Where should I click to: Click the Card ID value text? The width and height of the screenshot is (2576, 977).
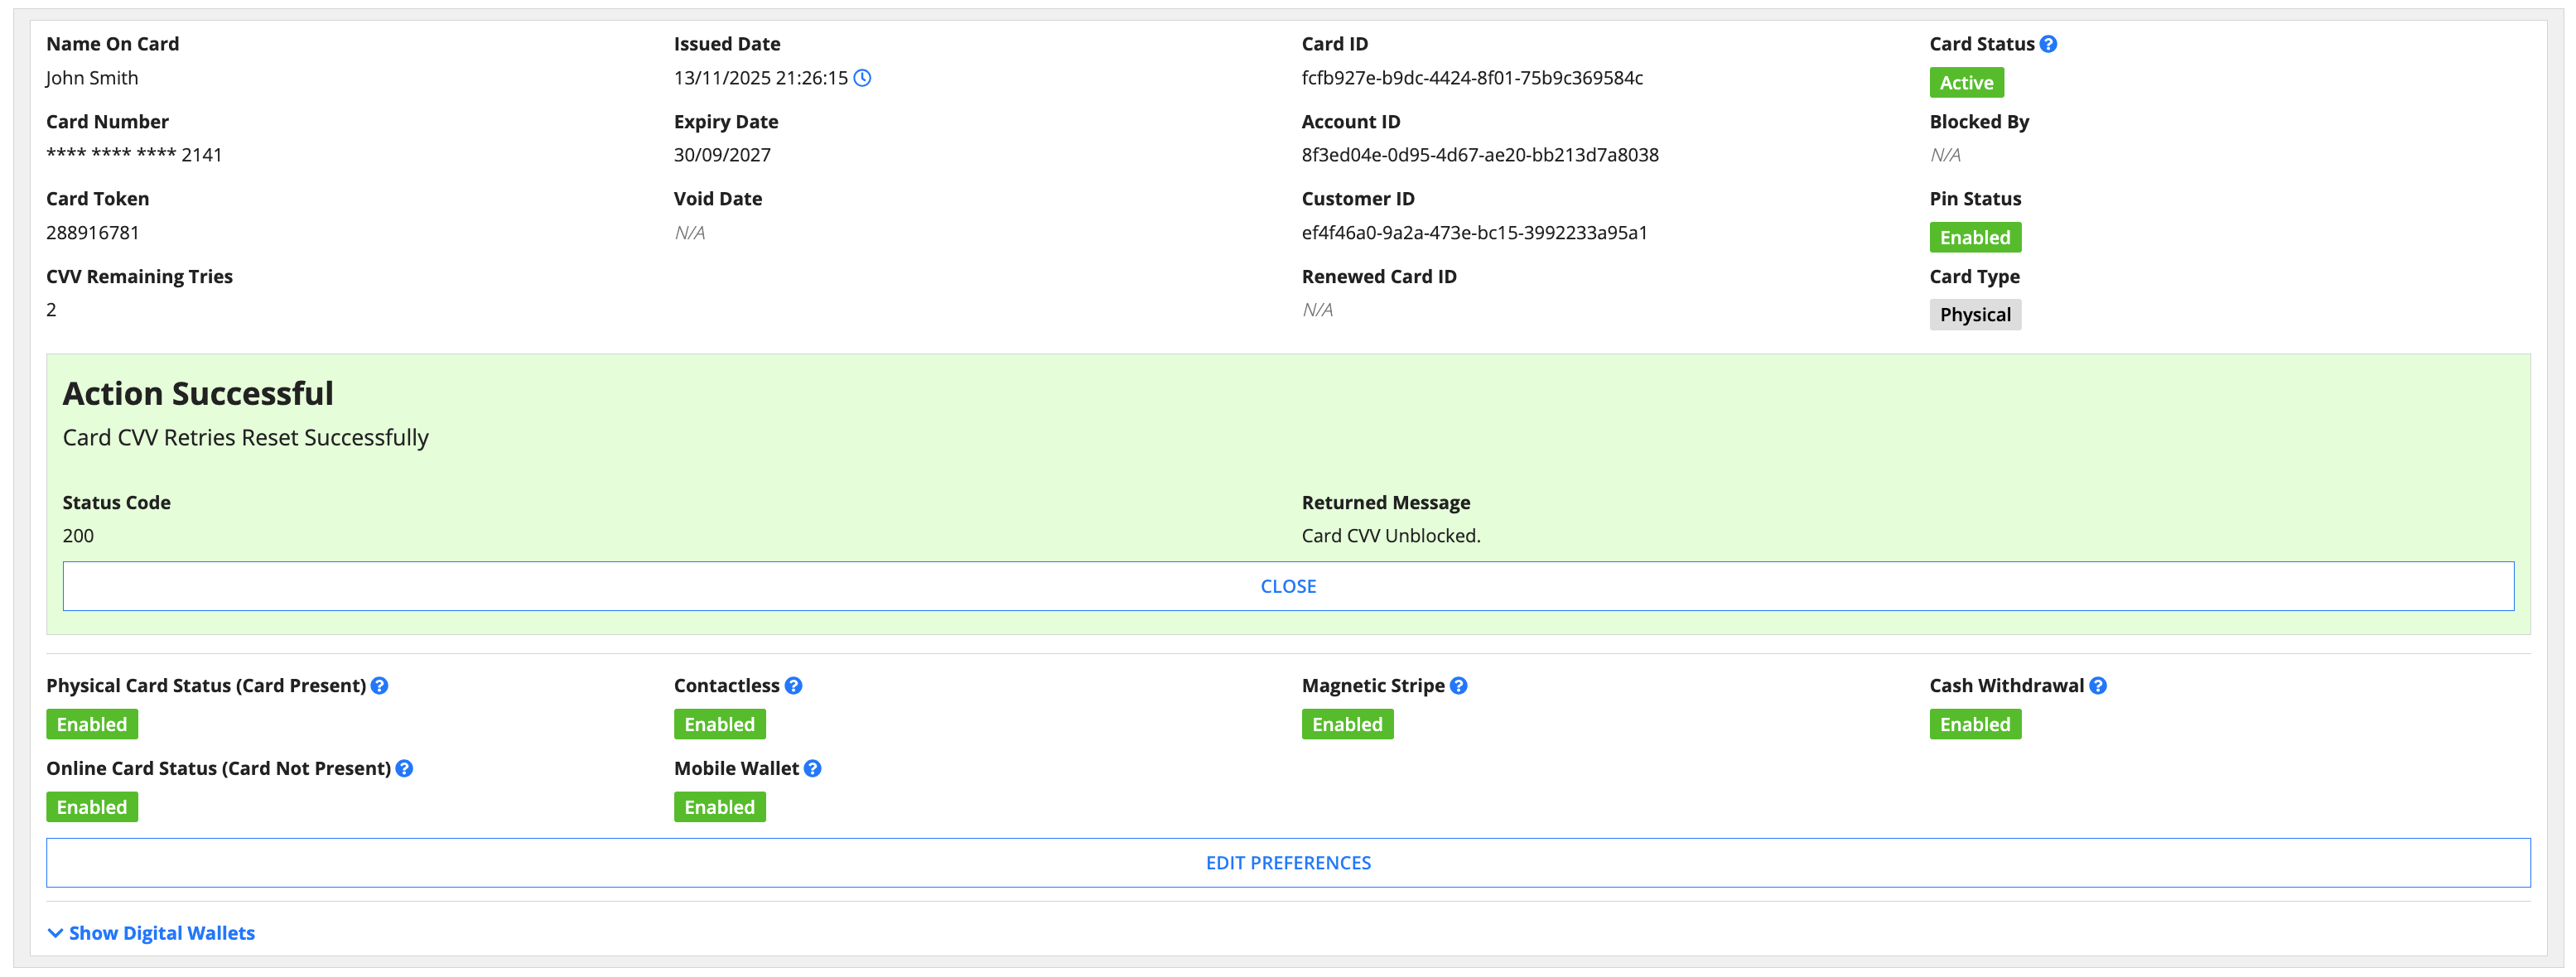tap(1471, 78)
